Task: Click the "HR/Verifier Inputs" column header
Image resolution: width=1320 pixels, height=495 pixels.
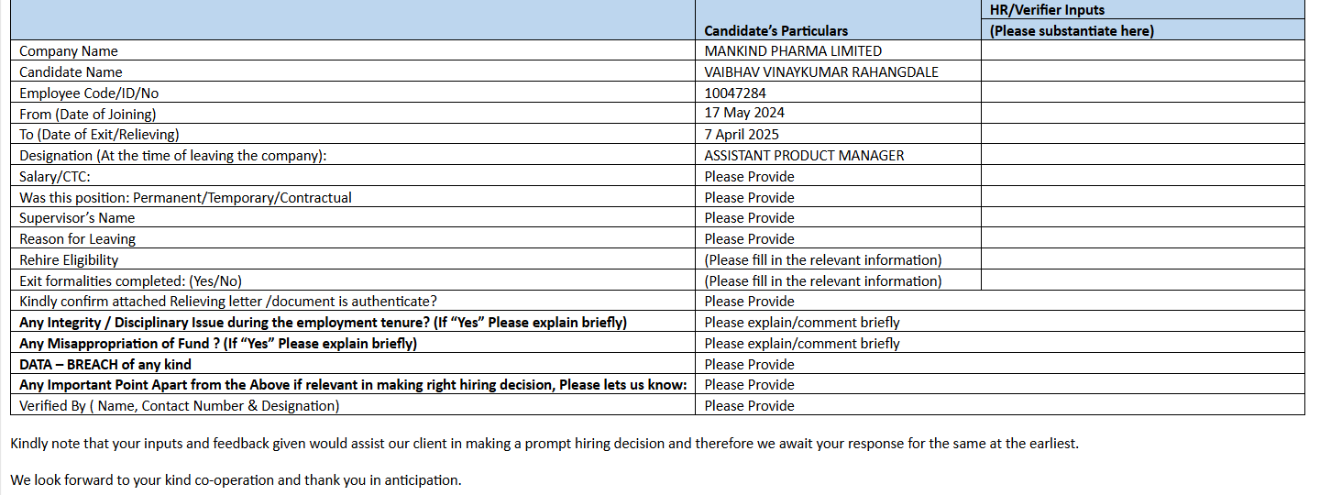Action: coord(1047,10)
